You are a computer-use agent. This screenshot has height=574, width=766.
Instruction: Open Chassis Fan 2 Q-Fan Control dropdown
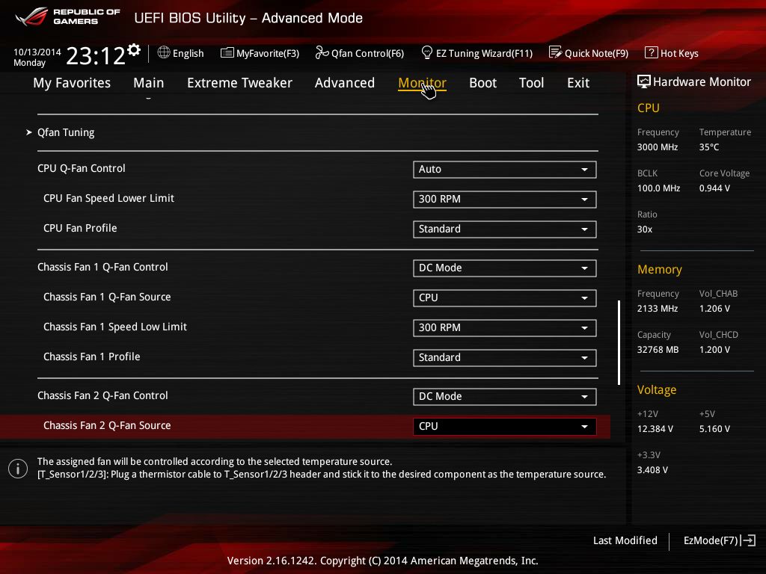pos(505,396)
